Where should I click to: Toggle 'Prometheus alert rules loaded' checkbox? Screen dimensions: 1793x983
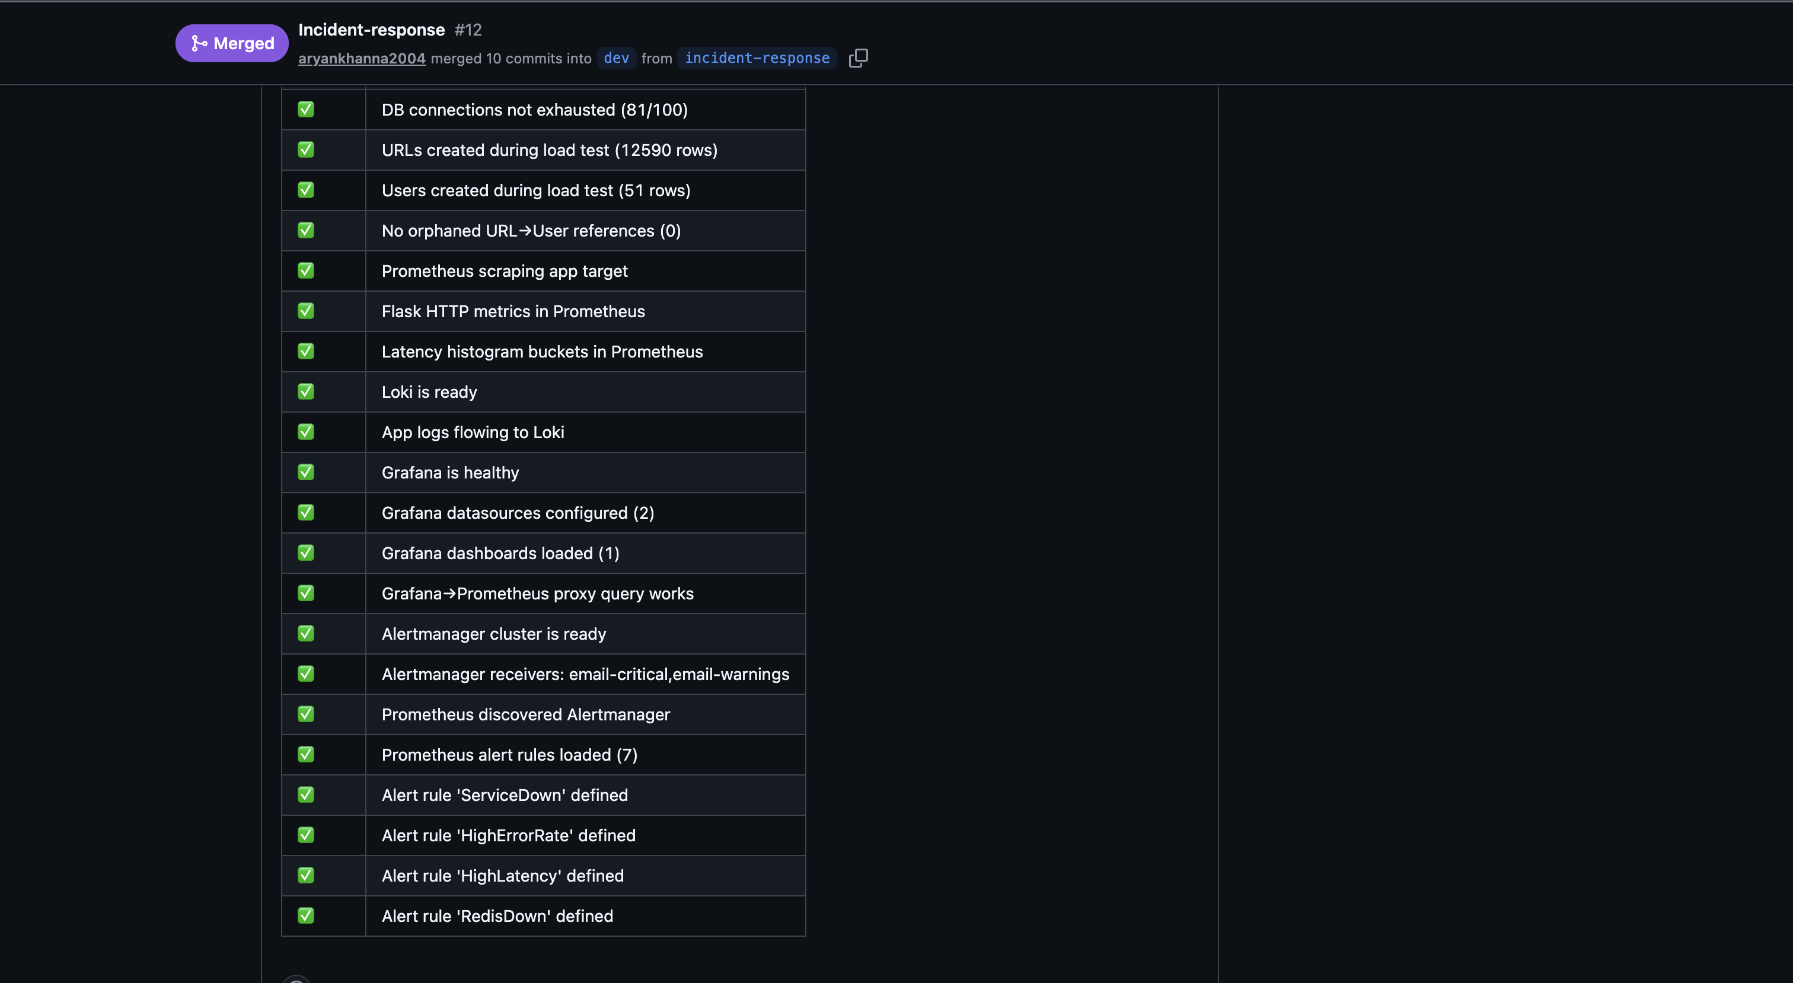(305, 754)
